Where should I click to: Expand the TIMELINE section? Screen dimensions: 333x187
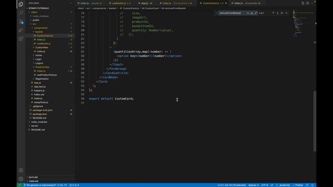coord(33,181)
